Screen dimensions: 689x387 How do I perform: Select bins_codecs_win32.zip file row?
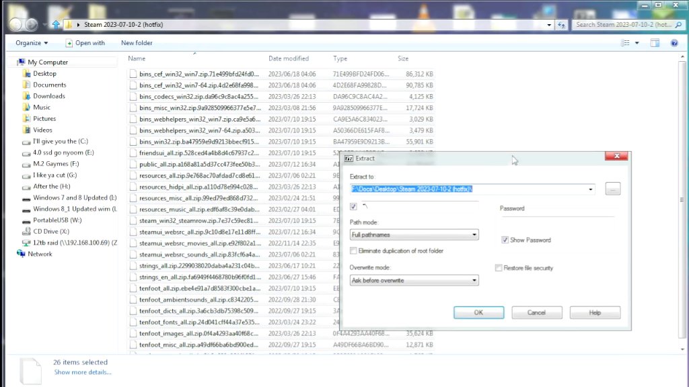coord(281,97)
